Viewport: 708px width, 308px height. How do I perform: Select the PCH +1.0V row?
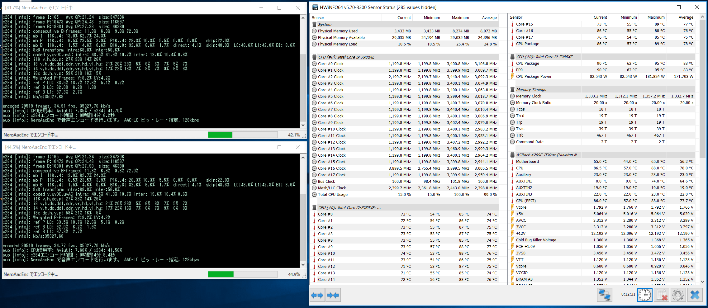[602, 246]
